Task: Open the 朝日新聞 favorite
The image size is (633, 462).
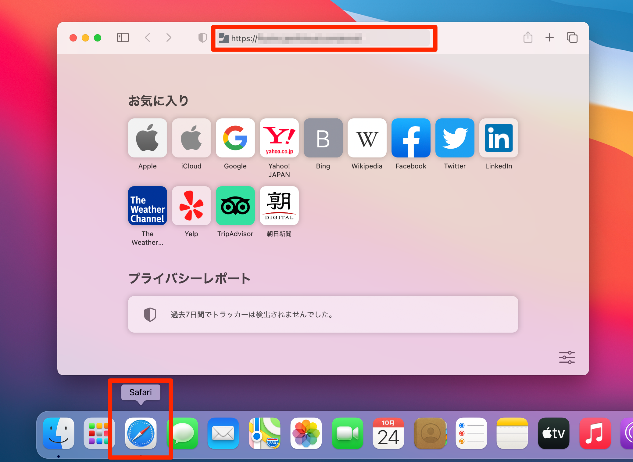Action: pyautogui.click(x=279, y=206)
